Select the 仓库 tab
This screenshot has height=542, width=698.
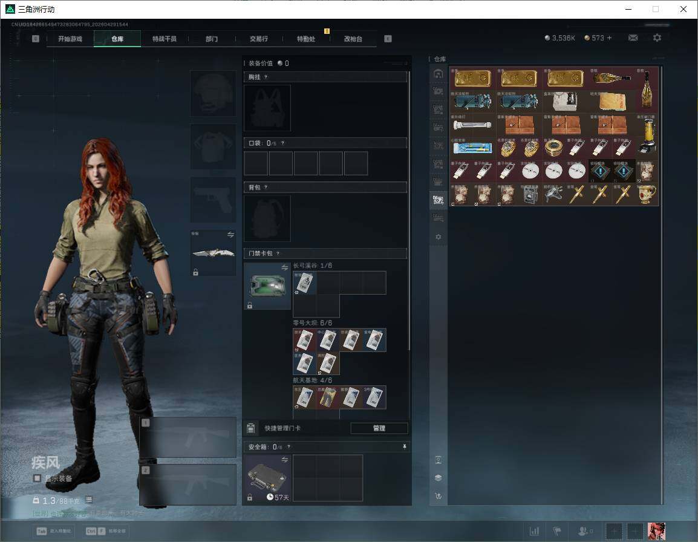[117, 39]
